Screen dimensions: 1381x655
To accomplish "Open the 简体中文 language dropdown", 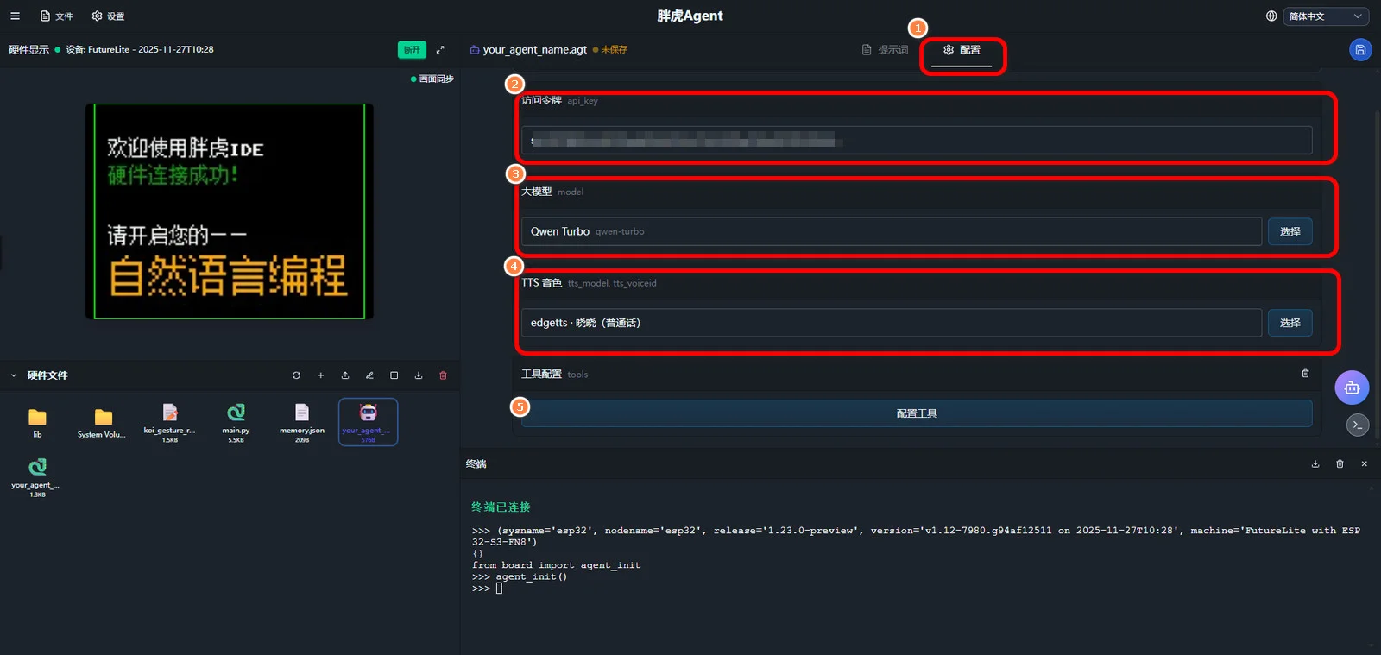I will coord(1325,16).
